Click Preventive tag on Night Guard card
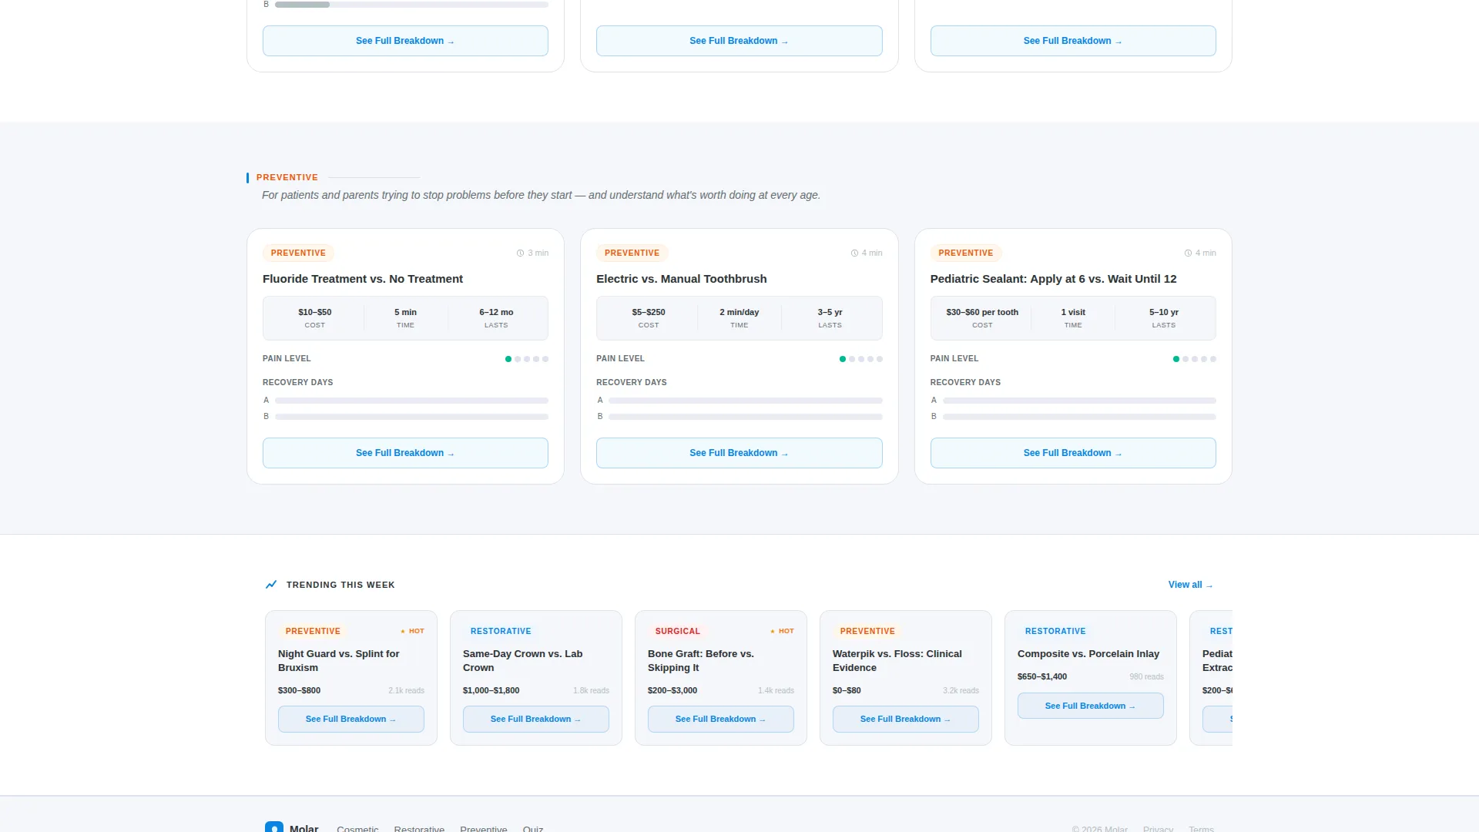This screenshot has width=1479, height=832. [313, 631]
